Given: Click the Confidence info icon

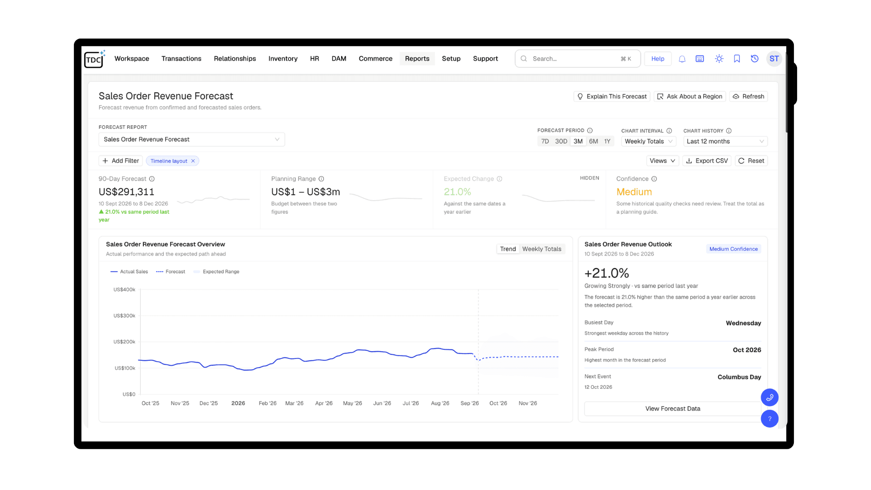Looking at the screenshot, I should click(654, 179).
